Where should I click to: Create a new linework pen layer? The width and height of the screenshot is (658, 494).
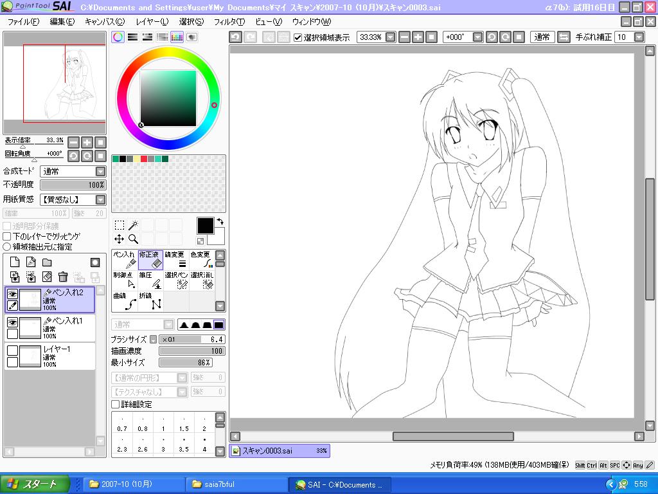click(31, 262)
